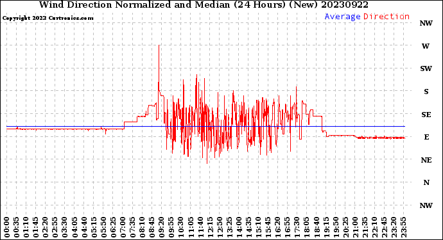Select the red 'Direction' legend label
The width and height of the screenshot is (443, 240).
coord(387,17)
